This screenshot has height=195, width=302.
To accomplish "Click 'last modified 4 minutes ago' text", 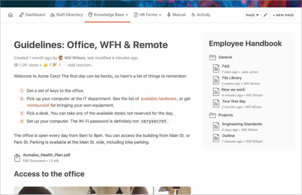I will point(113,58).
